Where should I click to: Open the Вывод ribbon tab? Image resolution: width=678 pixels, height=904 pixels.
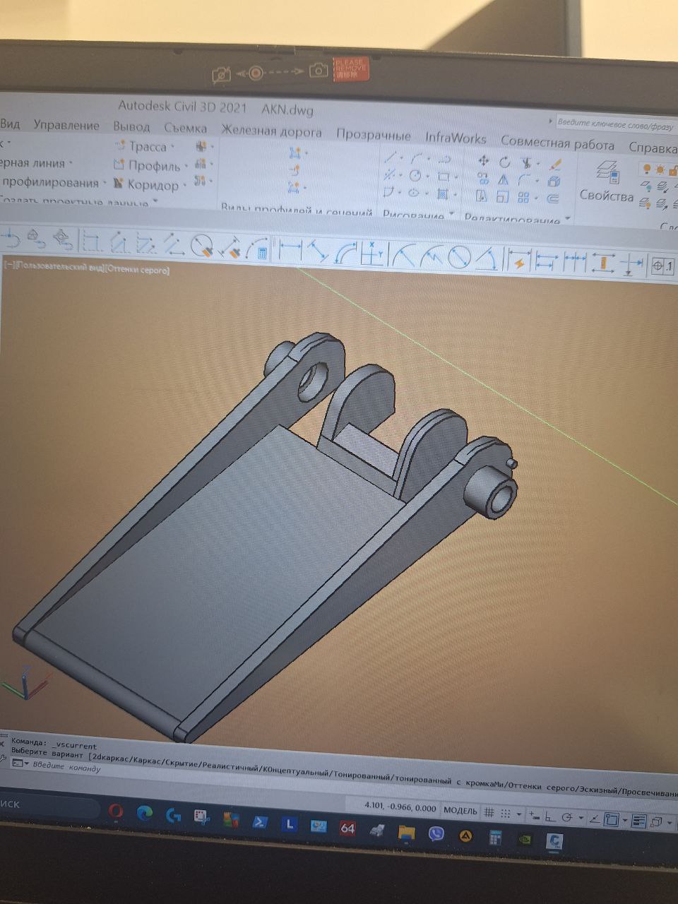tap(131, 126)
